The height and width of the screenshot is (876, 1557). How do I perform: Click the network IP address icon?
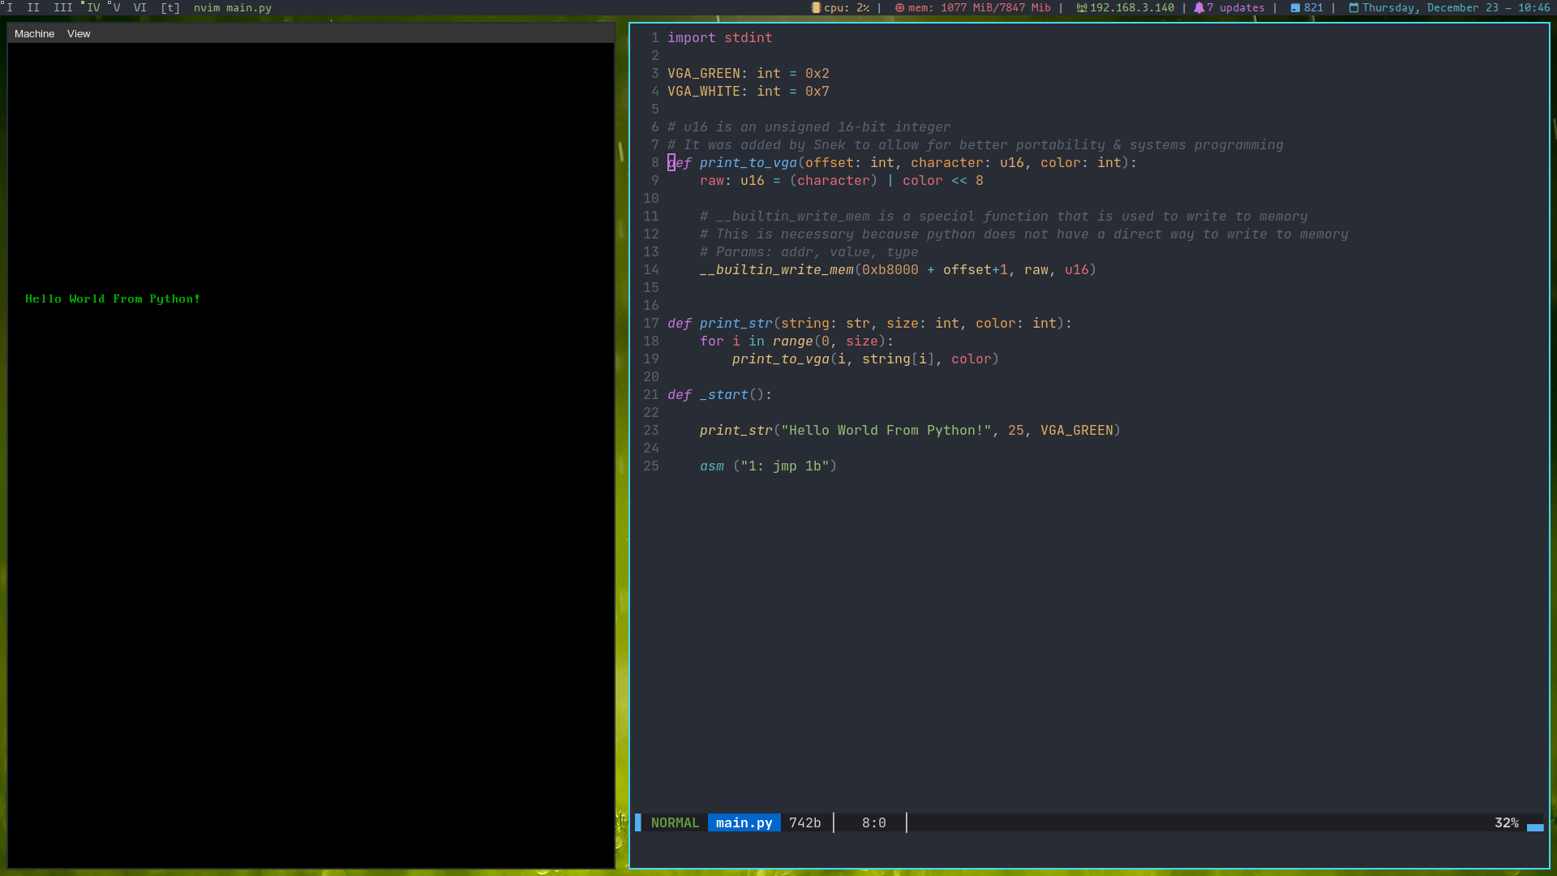coord(1081,7)
